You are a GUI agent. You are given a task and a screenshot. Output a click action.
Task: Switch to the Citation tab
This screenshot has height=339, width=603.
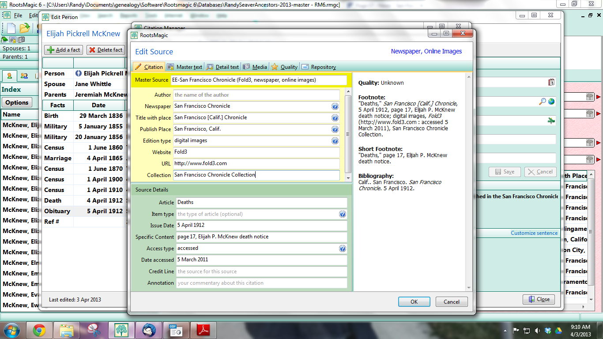pos(149,67)
